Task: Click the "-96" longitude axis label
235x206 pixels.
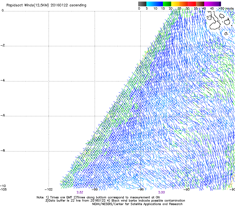Action: click(141, 190)
